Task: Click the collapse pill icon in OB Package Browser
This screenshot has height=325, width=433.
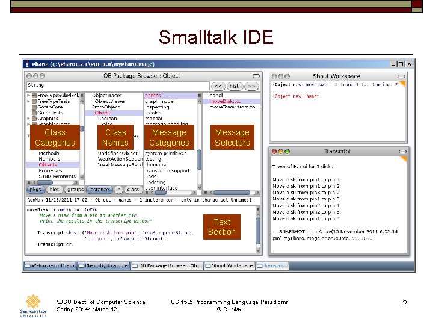Action: [256, 76]
